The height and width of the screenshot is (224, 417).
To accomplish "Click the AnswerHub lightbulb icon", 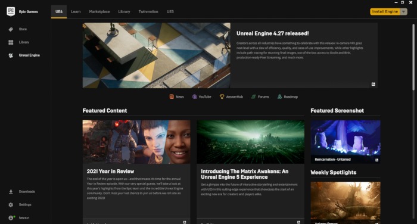I will coord(222,97).
